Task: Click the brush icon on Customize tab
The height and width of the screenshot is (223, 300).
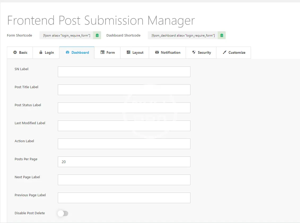Action: tap(225, 52)
